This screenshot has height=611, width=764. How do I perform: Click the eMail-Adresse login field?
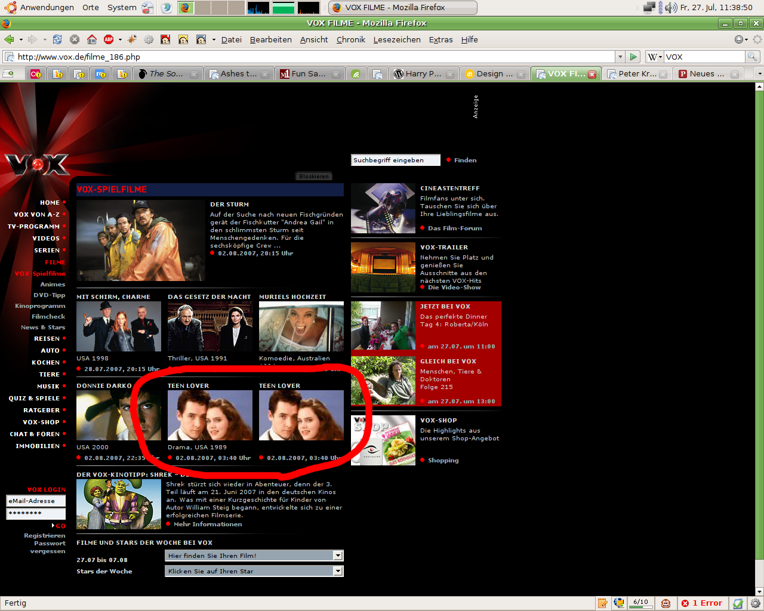(x=36, y=501)
